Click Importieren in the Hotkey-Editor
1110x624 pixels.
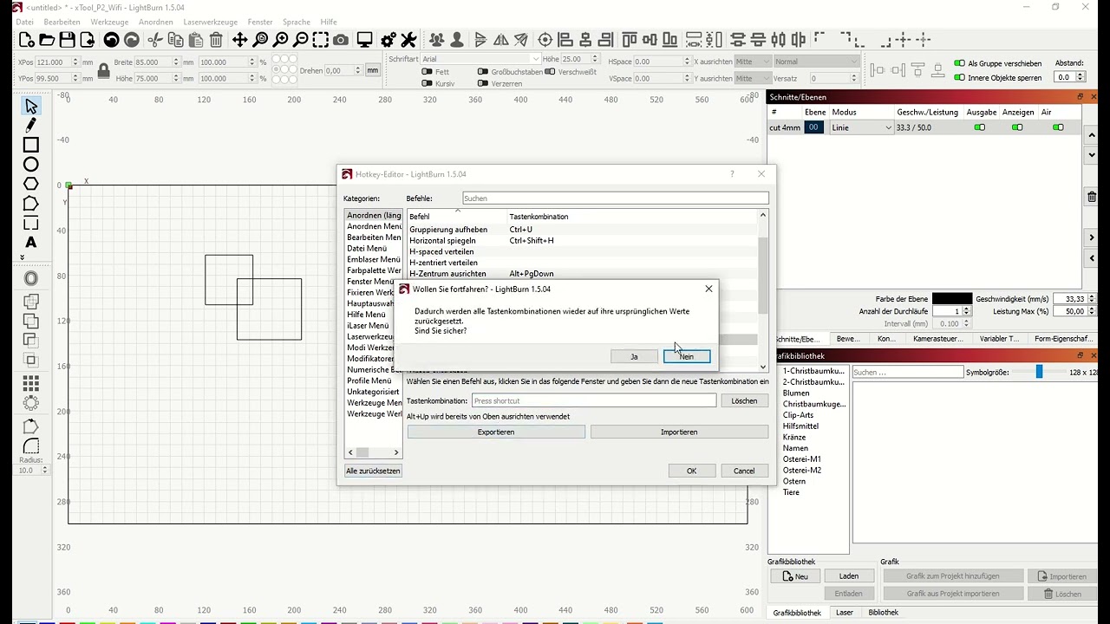coord(679,432)
